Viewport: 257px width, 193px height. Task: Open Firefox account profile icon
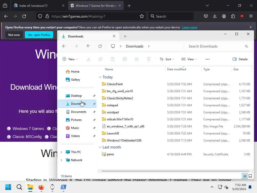coord(224,16)
